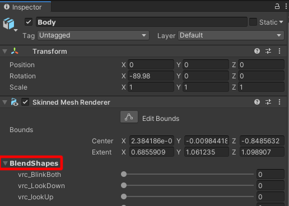Collapse the Skinned Mesh Renderer component

(x=5, y=102)
